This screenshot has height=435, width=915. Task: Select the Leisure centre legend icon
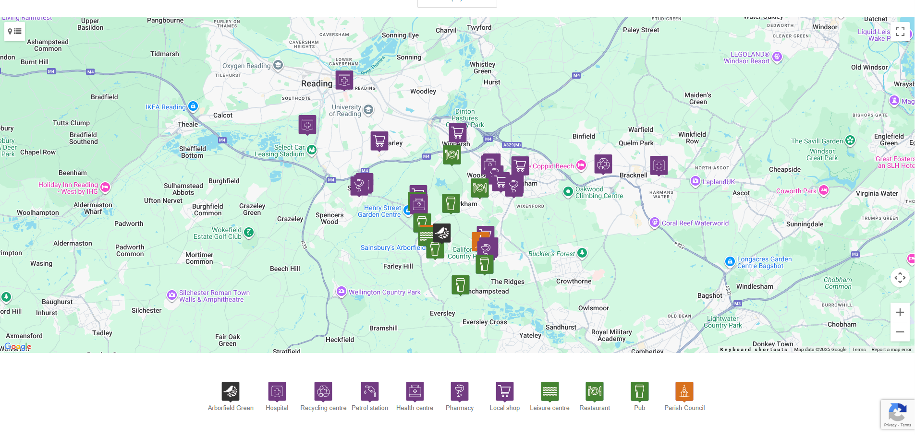point(549,390)
